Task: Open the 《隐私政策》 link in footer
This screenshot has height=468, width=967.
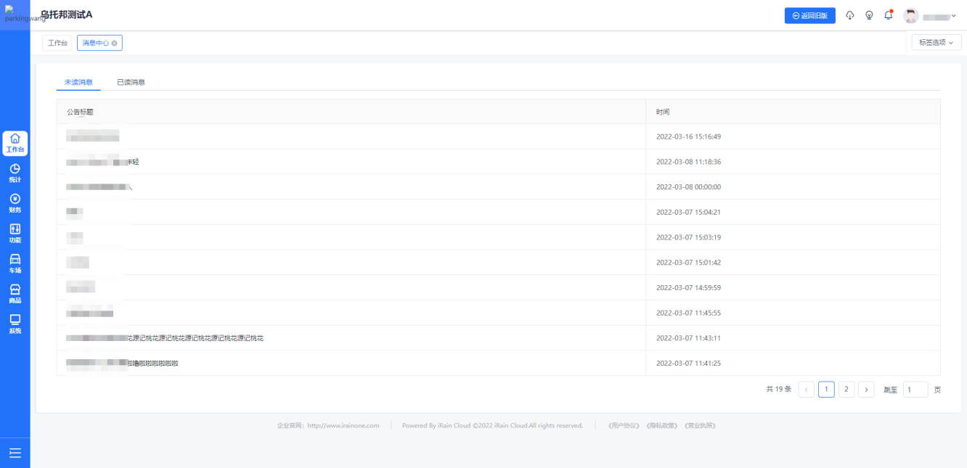Action: pos(663,426)
